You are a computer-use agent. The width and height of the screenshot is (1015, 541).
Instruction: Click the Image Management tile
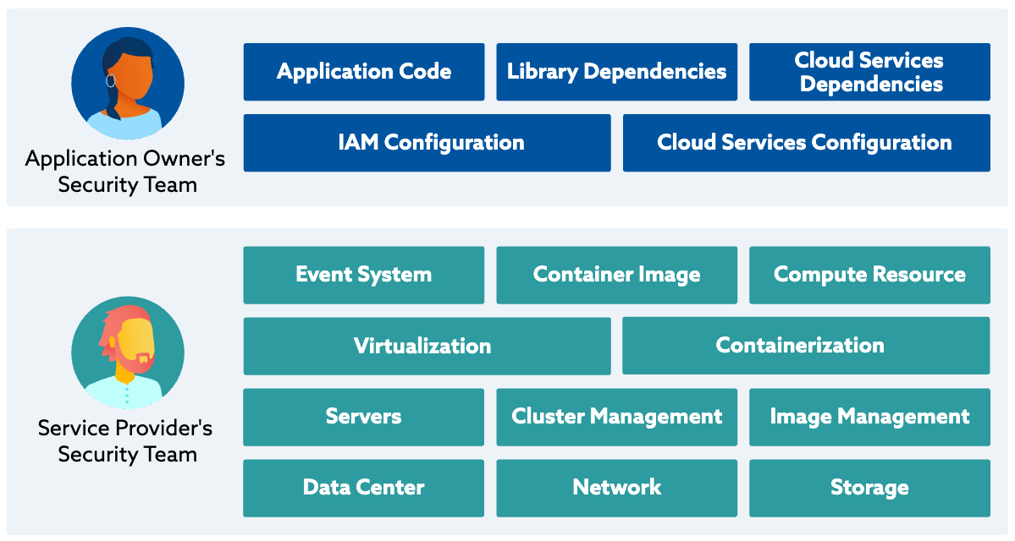(x=869, y=417)
